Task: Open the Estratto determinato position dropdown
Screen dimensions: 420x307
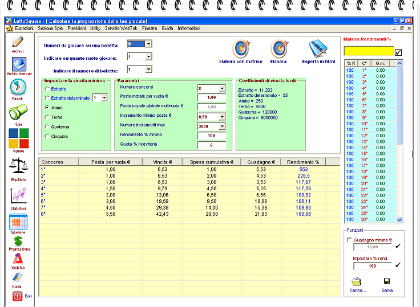Action: click(x=104, y=98)
